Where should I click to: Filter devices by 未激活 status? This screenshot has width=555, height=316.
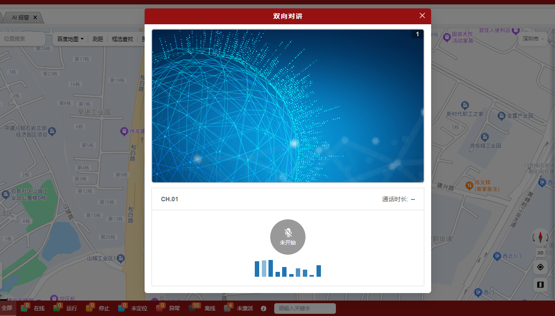point(245,308)
